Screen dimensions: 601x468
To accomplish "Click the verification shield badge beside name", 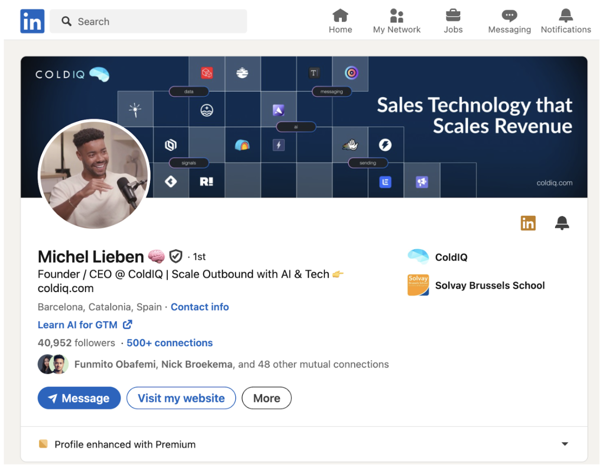I will tap(175, 256).
